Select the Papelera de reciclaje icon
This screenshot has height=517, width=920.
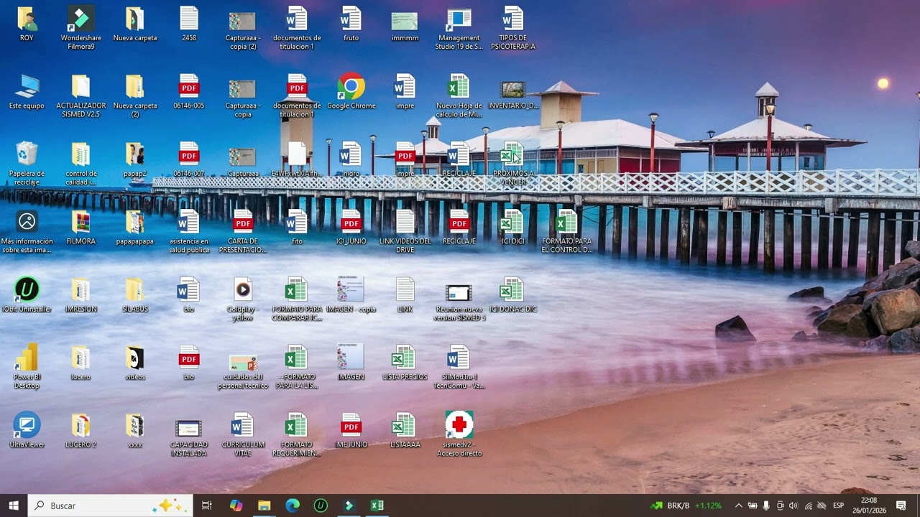(x=27, y=164)
